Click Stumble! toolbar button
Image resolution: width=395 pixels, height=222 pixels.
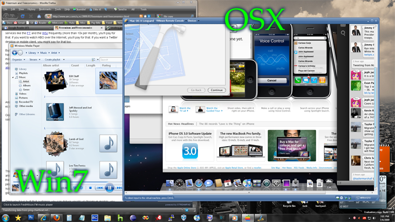click(80, 9)
